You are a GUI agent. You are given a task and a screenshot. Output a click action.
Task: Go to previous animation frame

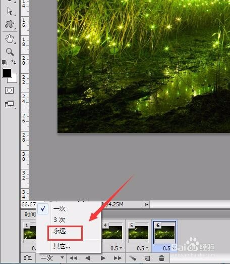tap(87, 258)
